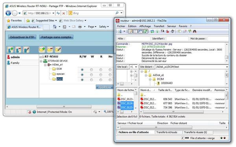The height and width of the screenshot is (147, 236).
Task: Click the delete user account icon
Action: pos(18,50)
